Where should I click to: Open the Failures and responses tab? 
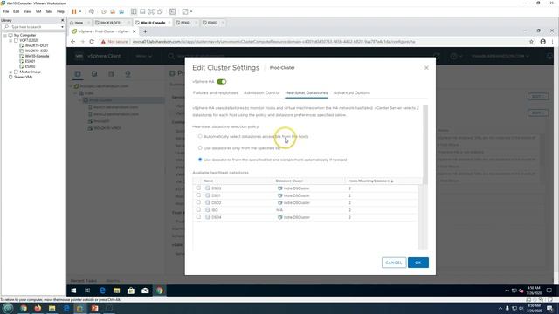coord(216,93)
